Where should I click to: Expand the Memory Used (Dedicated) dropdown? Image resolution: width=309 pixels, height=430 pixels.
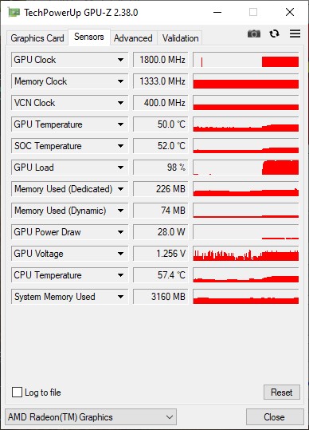tap(120, 189)
